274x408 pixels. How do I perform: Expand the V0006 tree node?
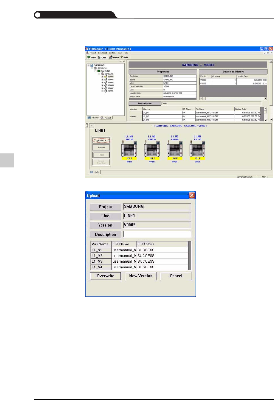pyautogui.click(x=102, y=77)
